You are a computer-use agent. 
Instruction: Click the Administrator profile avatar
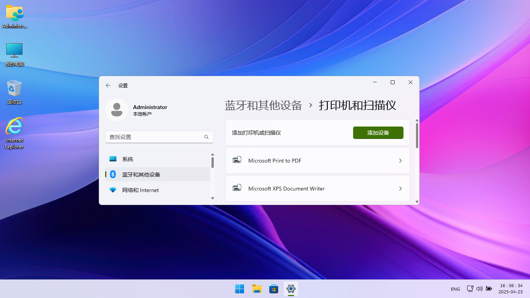pyautogui.click(x=117, y=110)
